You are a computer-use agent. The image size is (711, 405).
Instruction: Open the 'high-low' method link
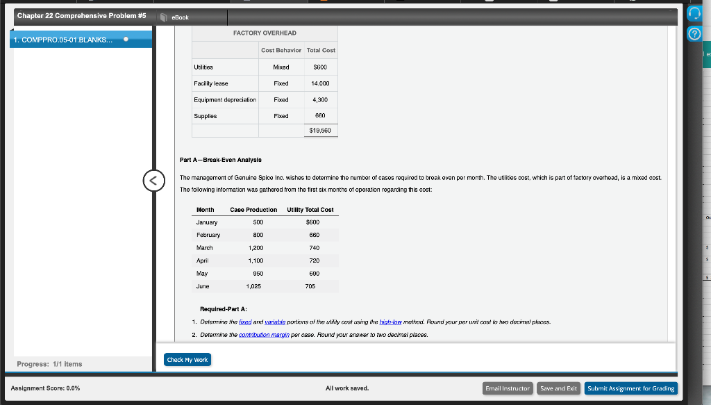pyautogui.click(x=390, y=322)
